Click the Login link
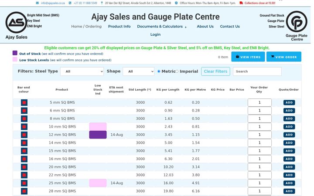Image resolution: width=314 pixels, height=196 pixels. coord(155,34)
